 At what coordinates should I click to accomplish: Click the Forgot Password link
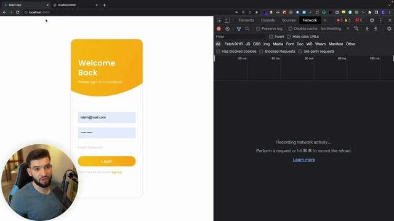click(x=90, y=147)
